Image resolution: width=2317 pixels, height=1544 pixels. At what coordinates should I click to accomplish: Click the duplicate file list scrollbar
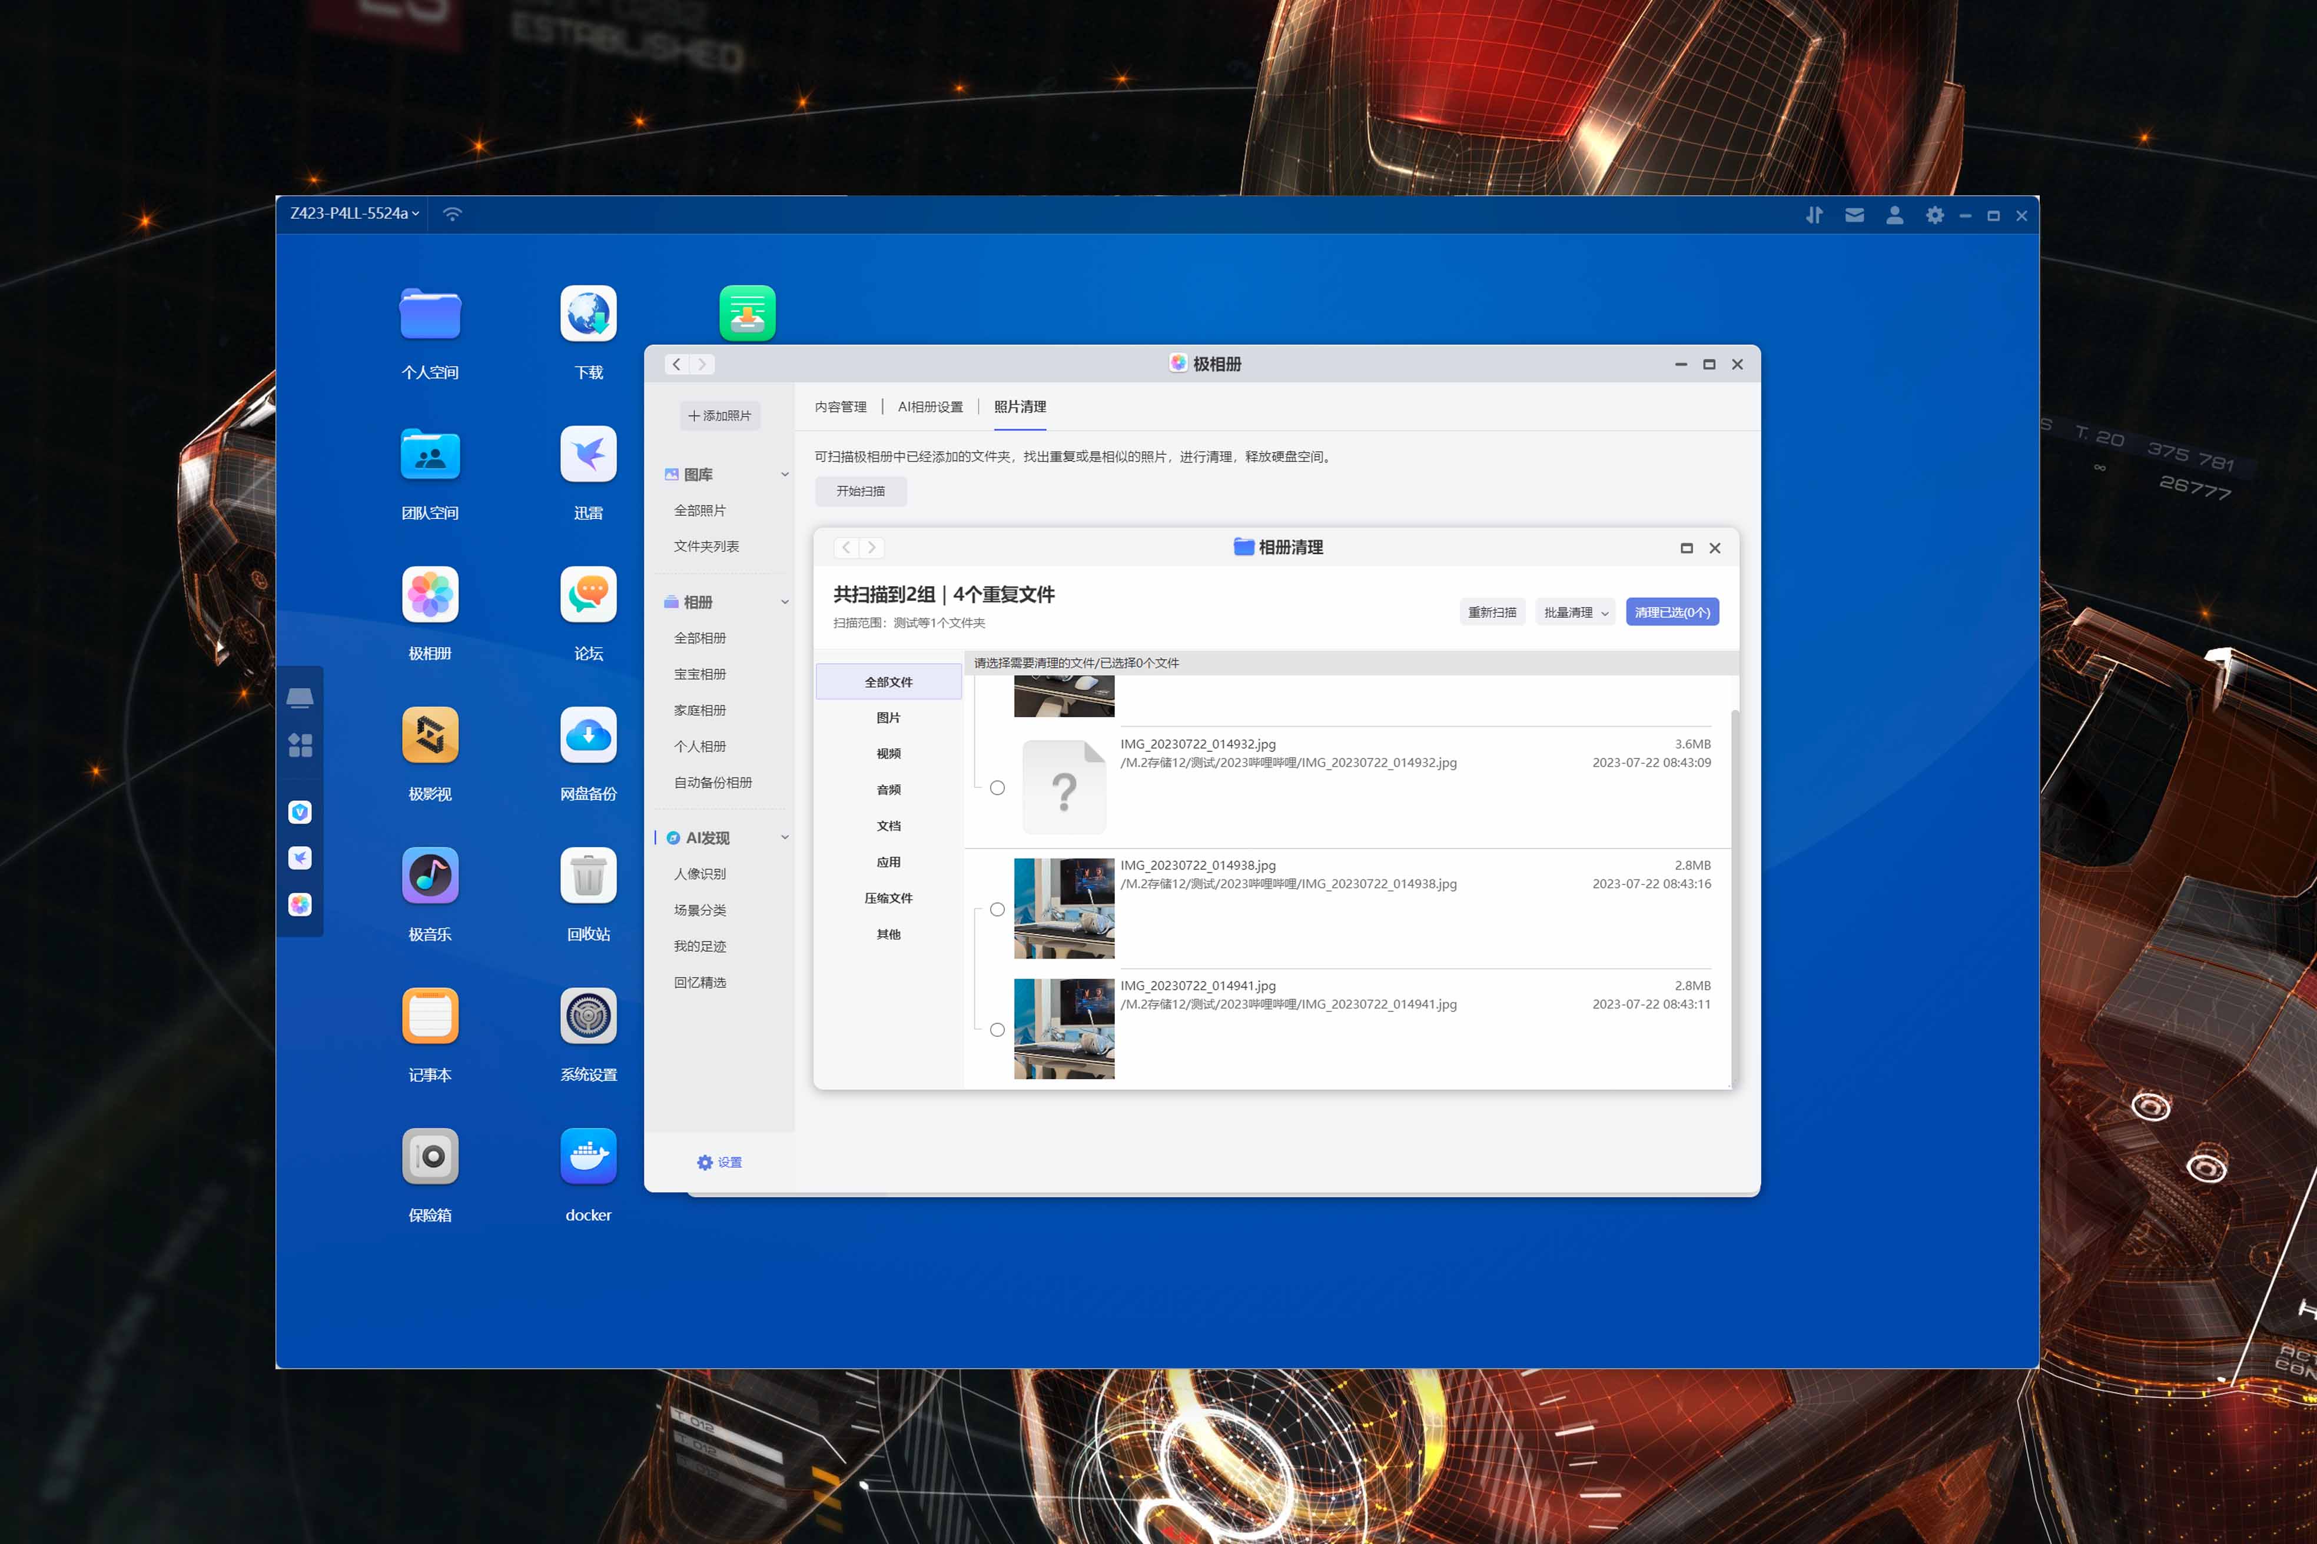pyautogui.click(x=1734, y=896)
